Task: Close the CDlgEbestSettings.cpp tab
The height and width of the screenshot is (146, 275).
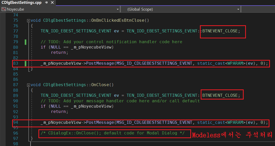Action: coord(52,3)
